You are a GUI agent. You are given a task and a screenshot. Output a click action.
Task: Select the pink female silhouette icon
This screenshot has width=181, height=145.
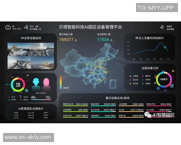[x=46, y=84]
